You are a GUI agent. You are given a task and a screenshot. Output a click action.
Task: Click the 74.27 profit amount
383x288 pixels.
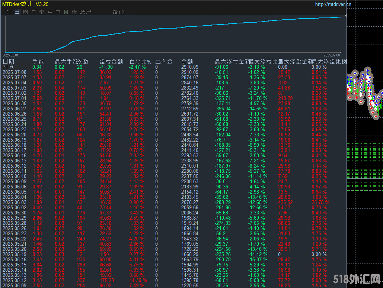[106, 239]
